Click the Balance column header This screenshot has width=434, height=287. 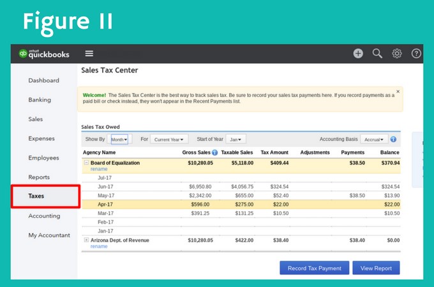[390, 152]
